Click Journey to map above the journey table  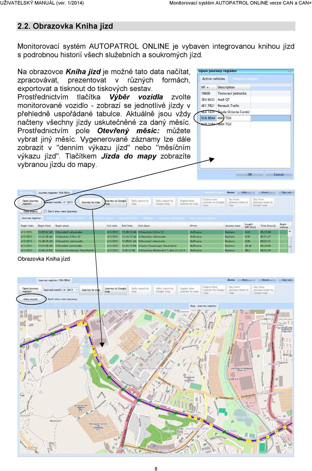click(91, 202)
